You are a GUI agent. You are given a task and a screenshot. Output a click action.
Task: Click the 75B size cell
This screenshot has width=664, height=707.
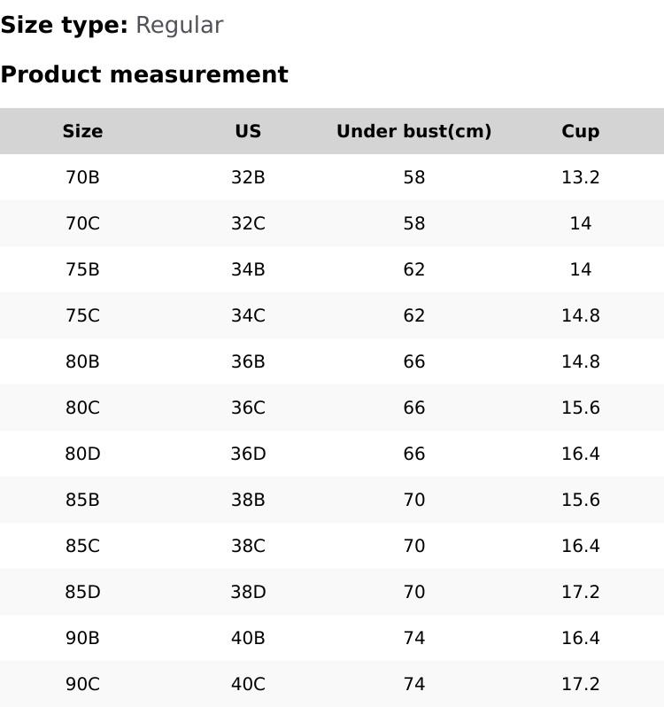[x=82, y=269]
